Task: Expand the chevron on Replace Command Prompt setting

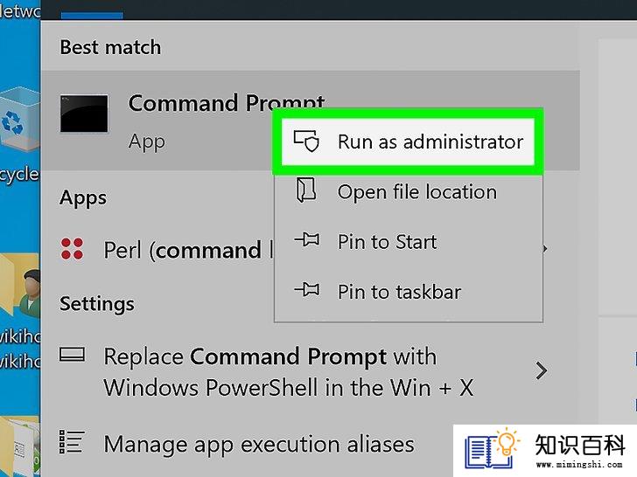Action: 541,370
